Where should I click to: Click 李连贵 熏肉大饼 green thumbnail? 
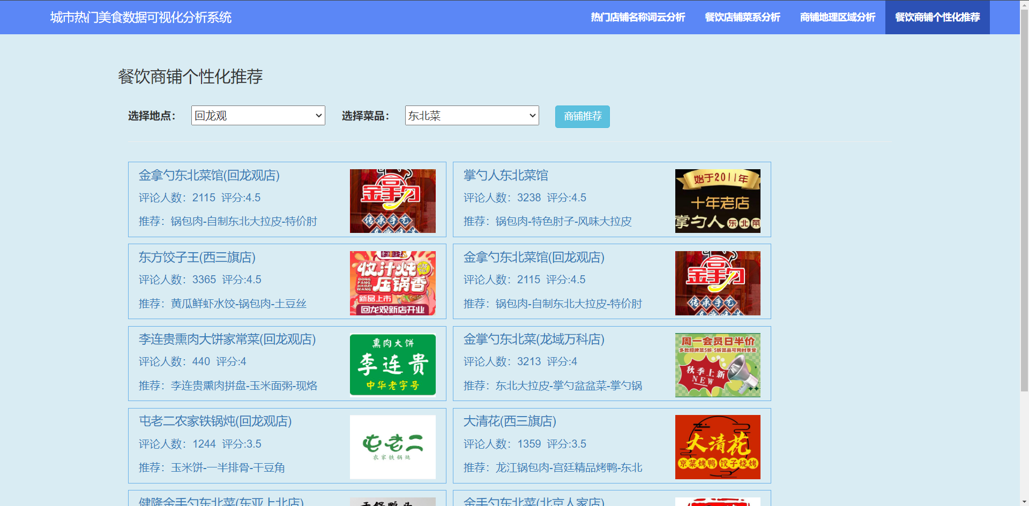point(393,365)
